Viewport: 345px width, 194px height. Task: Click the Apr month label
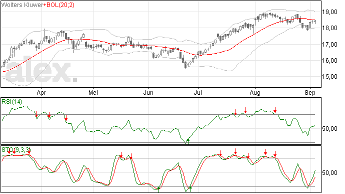click(41, 93)
